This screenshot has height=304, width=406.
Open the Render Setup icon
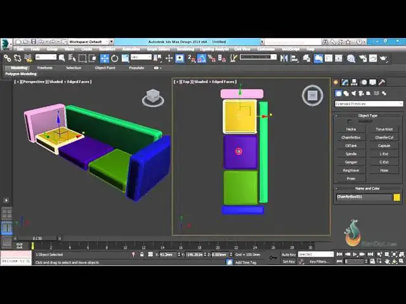pyautogui.click(x=362, y=58)
